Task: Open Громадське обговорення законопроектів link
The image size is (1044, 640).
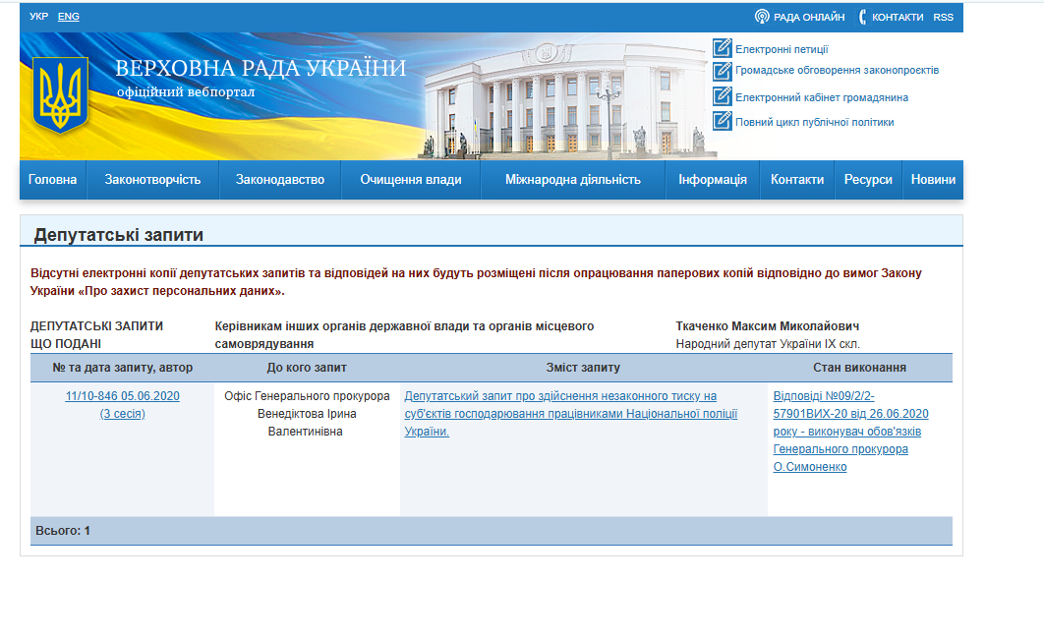Action: pos(837,70)
